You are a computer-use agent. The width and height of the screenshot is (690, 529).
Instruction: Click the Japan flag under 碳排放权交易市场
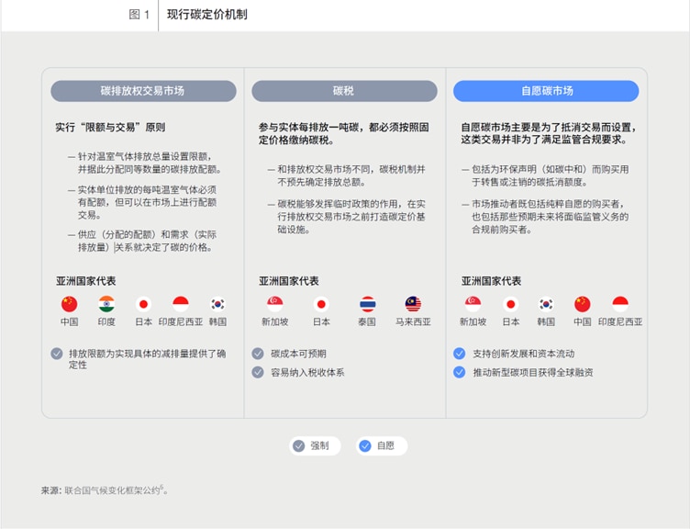click(143, 304)
